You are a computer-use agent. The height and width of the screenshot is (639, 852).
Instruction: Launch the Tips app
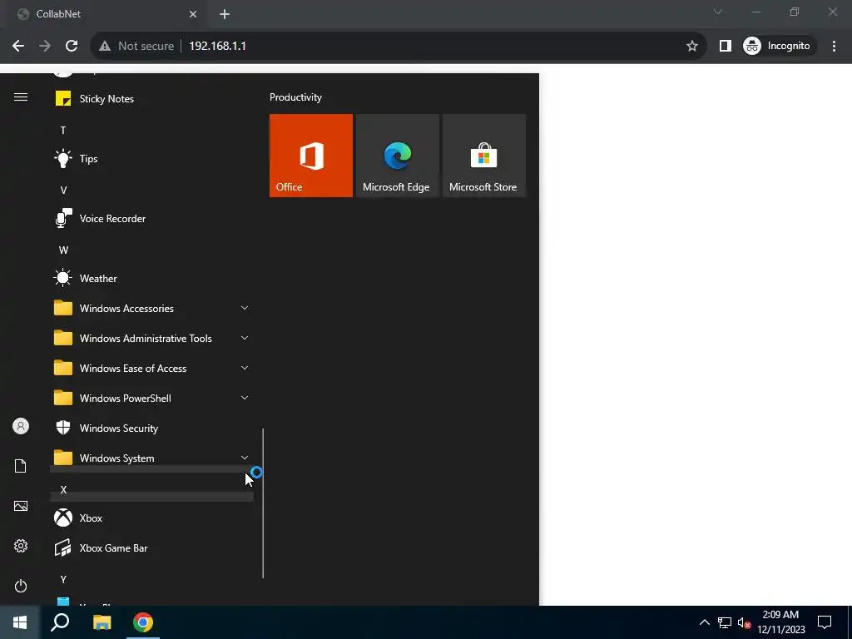[x=151, y=159]
